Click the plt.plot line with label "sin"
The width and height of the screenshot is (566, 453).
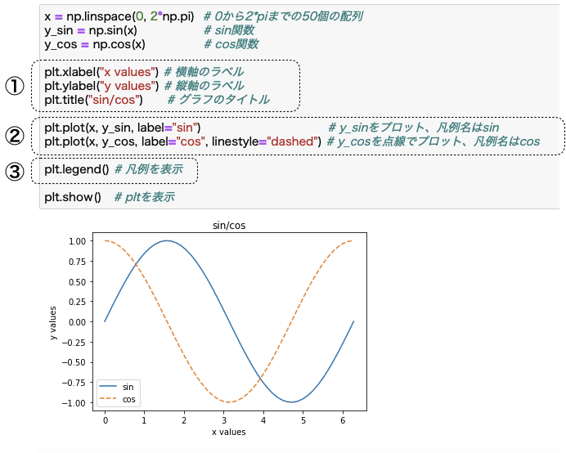pyautogui.click(x=123, y=128)
